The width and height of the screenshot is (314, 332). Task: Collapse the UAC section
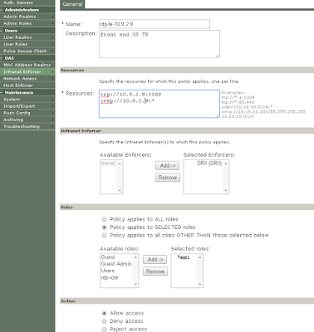click(2, 58)
